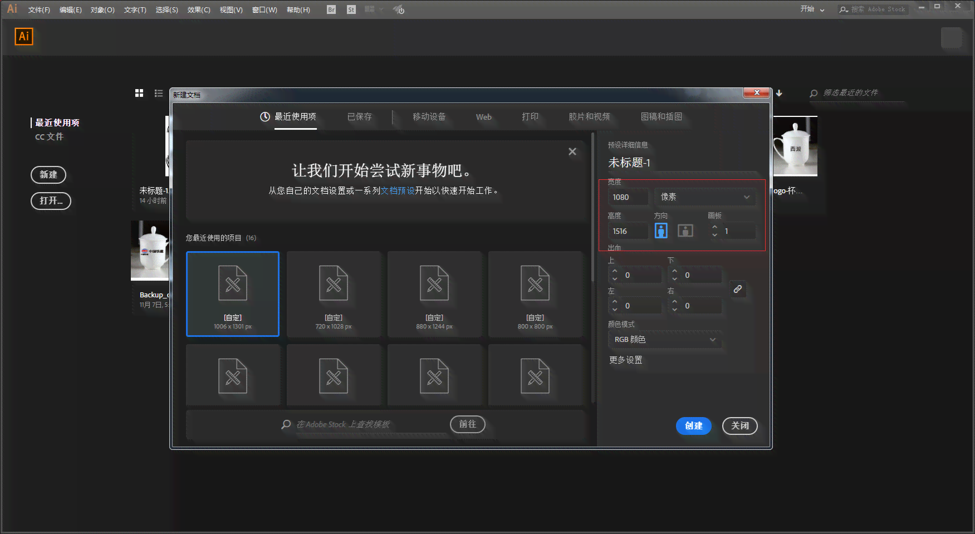Open the RGB 颜色 color mode dropdown
The height and width of the screenshot is (534, 975).
tap(665, 340)
